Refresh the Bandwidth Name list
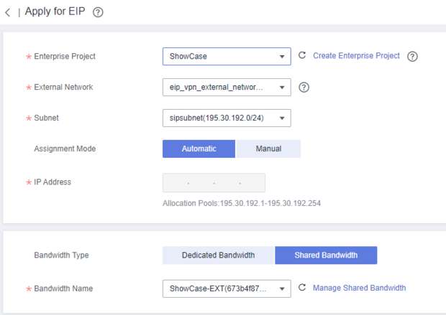Screen dimensions: 446x315 (302, 288)
